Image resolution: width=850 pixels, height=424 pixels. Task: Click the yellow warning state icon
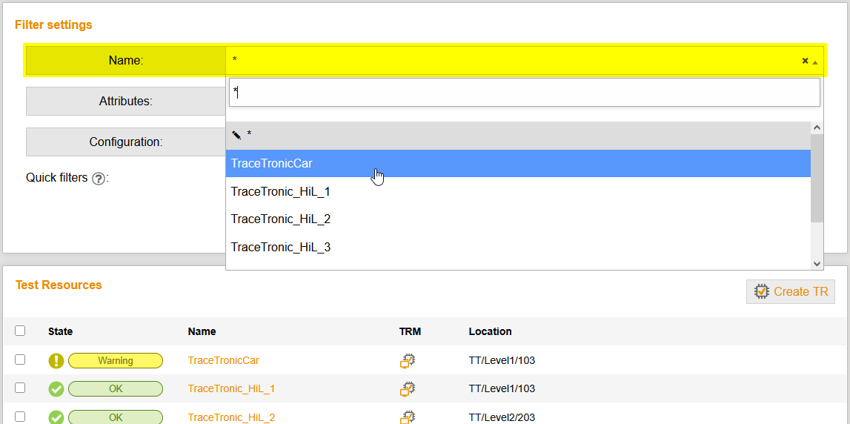click(x=56, y=361)
